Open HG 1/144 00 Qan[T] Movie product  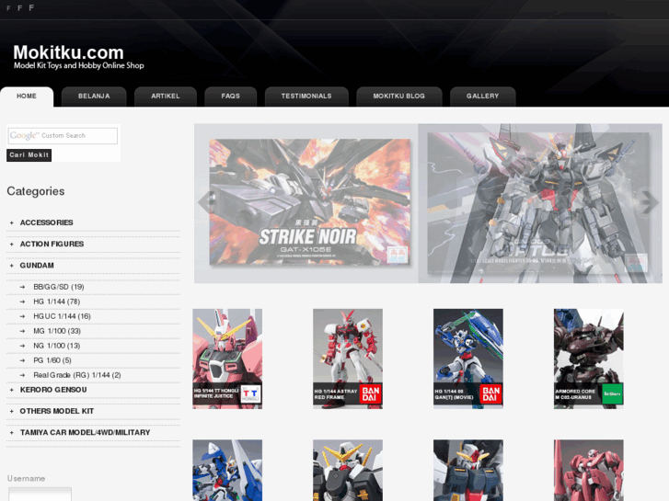pyautogui.click(x=468, y=359)
